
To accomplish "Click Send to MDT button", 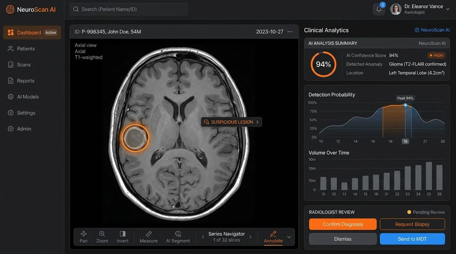I will tap(412, 239).
